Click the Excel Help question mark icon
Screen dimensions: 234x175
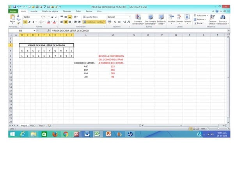pos(217,11)
